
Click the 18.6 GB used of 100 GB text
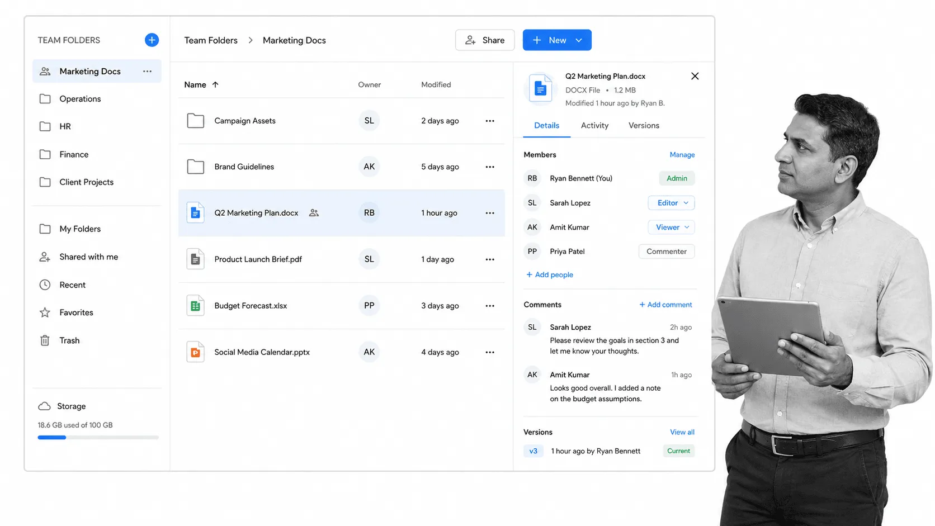75,425
